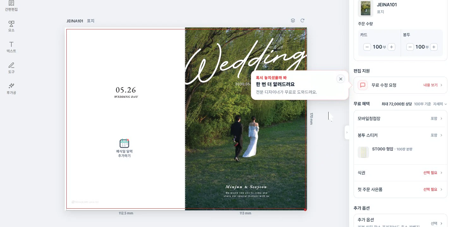Screen dimensions: 455x227
Task: Decrease 봉투 quantity with minus button
Action: pos(410,47)
